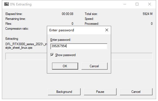This screenshot has height=101, width=158.
Task: Minimize the 0% Extracting window
Action: (x=125, y=4)
